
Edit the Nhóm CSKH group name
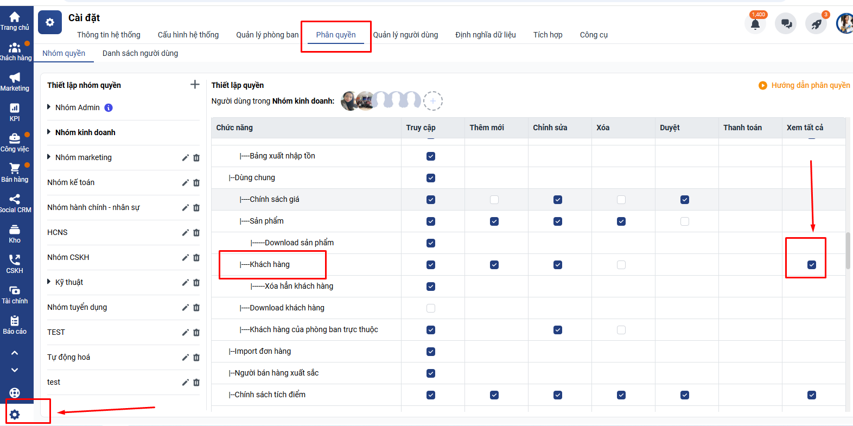[185, 258]
